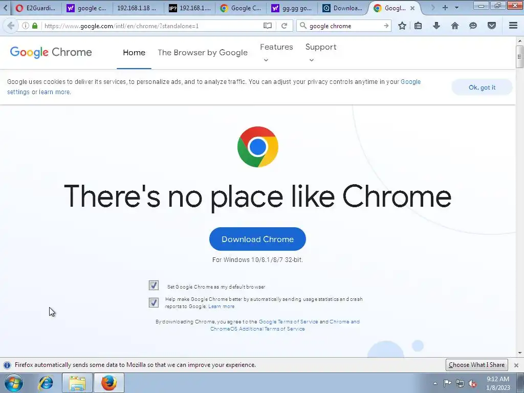
Task: Click 'For Windows 10/8.1/8/7 32-bit.' text
Action: pyautogui.click(x=257, y=259)
